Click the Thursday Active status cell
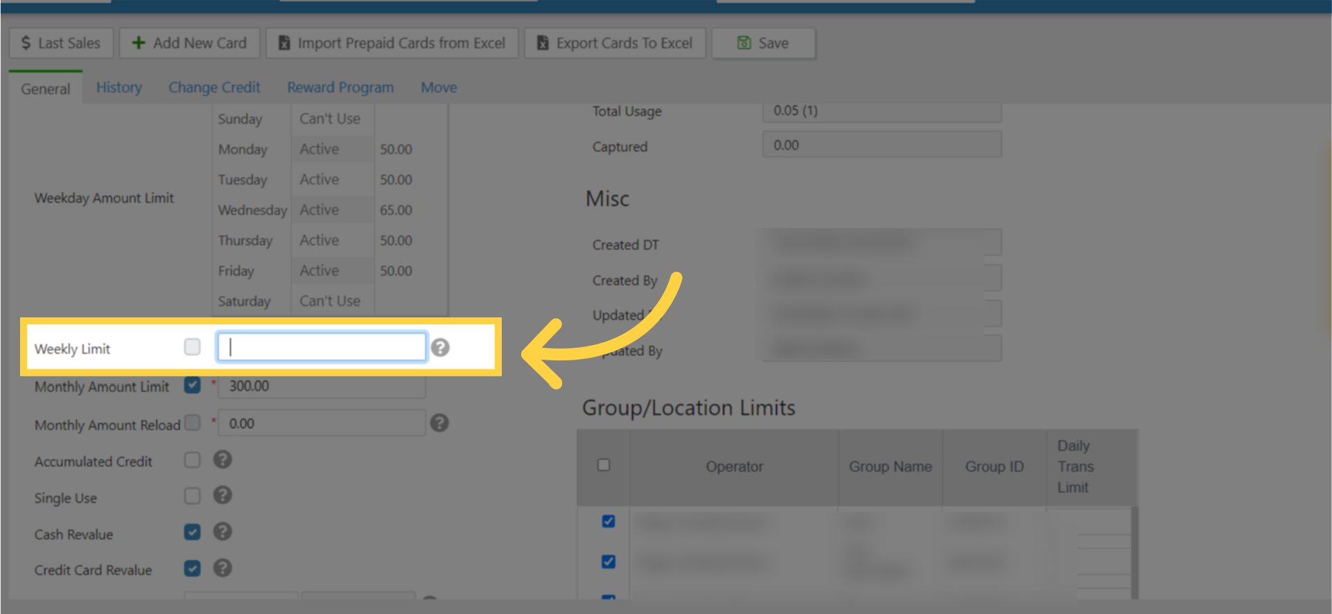Screen dimensions: 1332x614 click(333, 240)
